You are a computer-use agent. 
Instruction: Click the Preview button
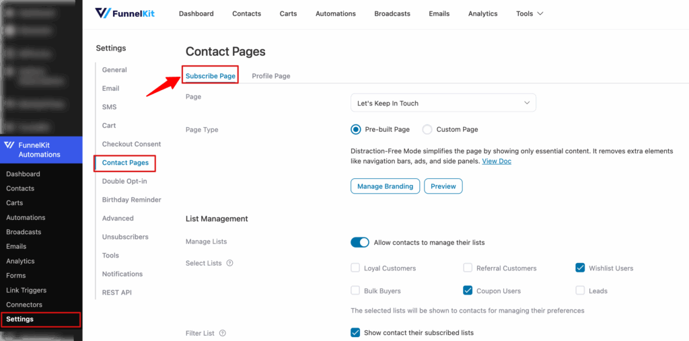coord(443,186)
